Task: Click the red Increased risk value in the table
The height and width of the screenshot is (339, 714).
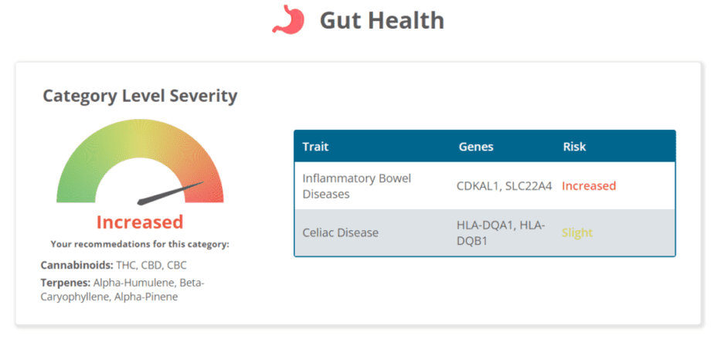Action: click(x=589, y=185)
